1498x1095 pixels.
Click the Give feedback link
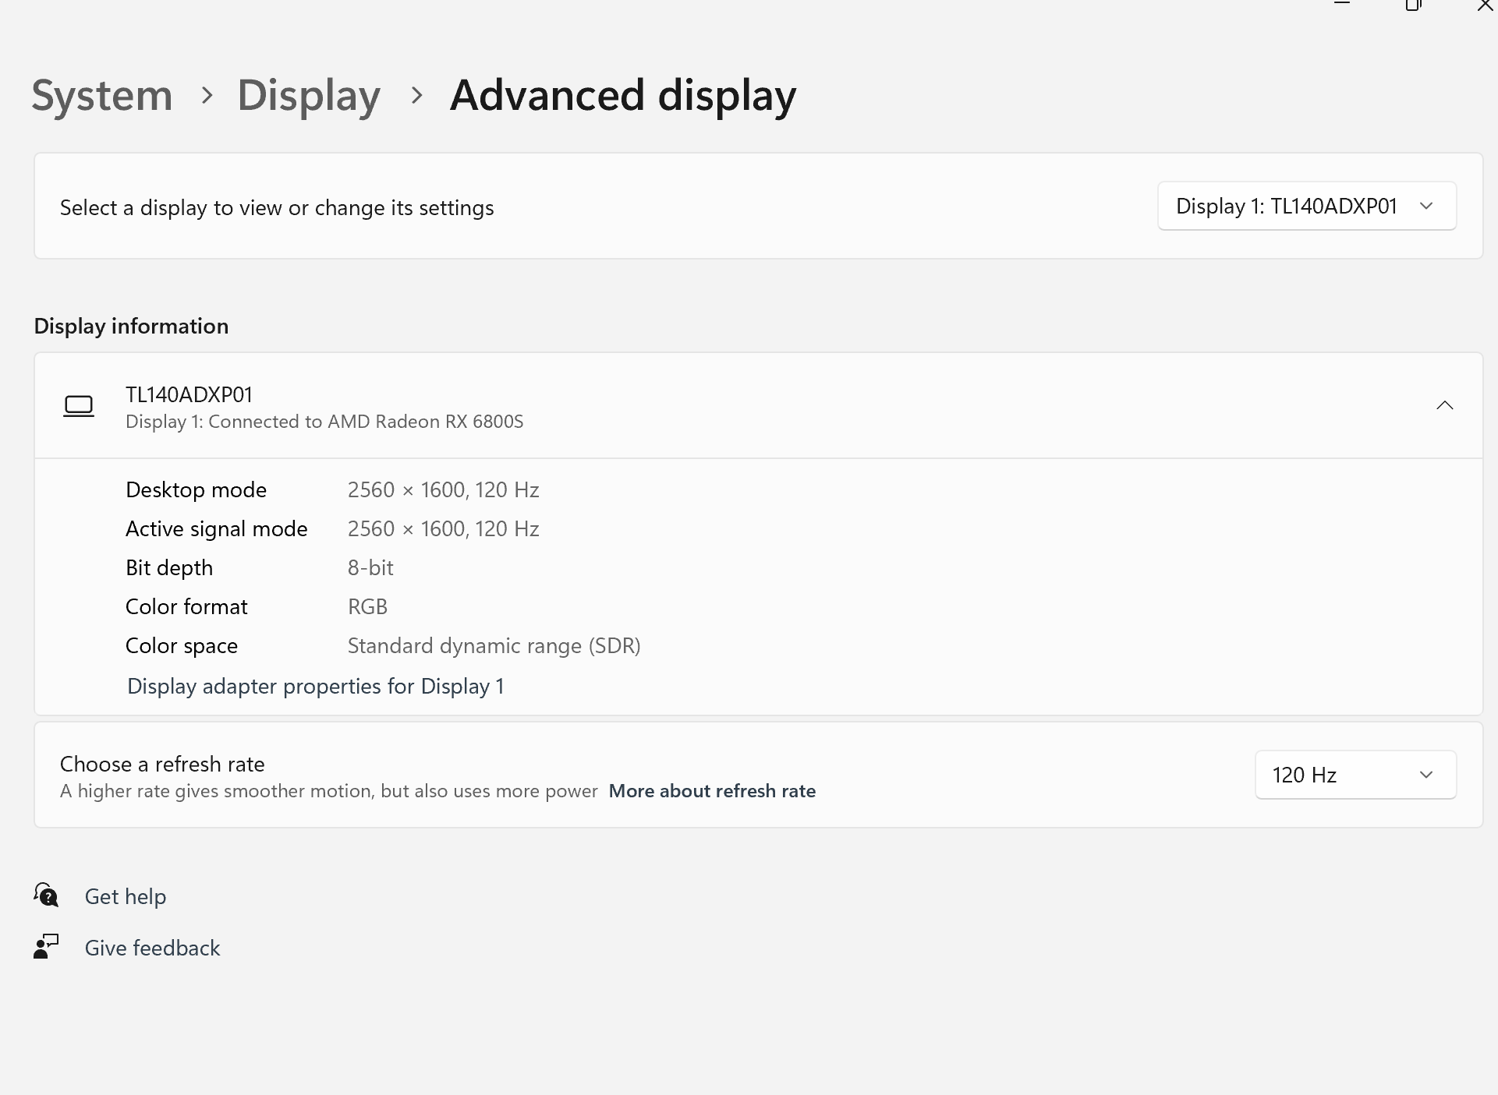[153, 948]
